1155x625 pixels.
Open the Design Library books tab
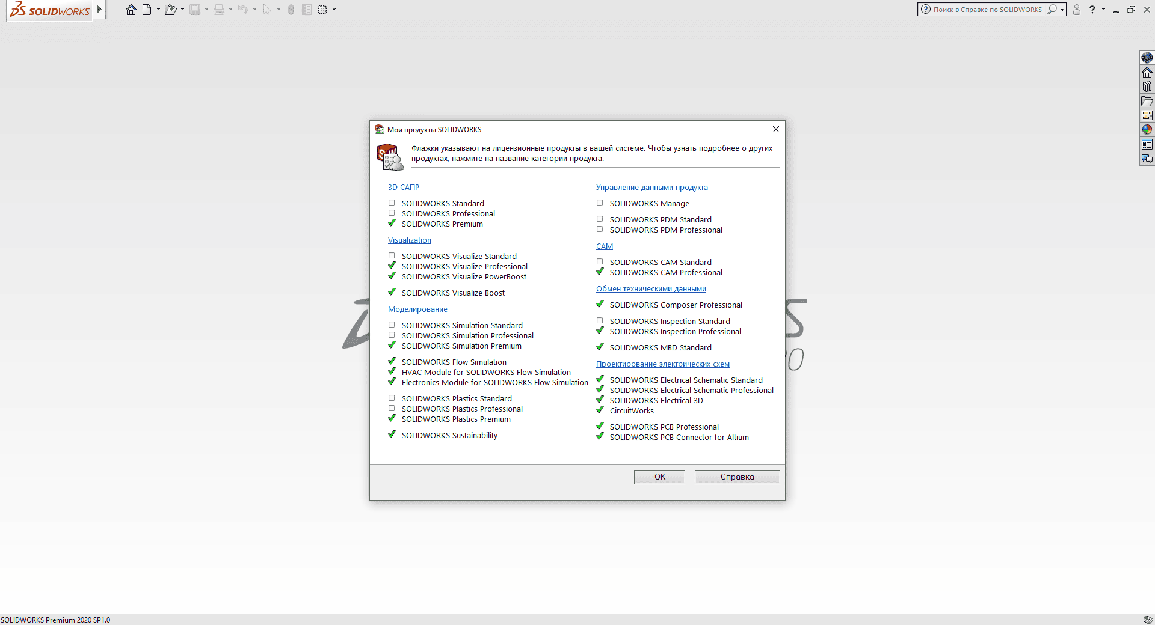click(1147, 87)
